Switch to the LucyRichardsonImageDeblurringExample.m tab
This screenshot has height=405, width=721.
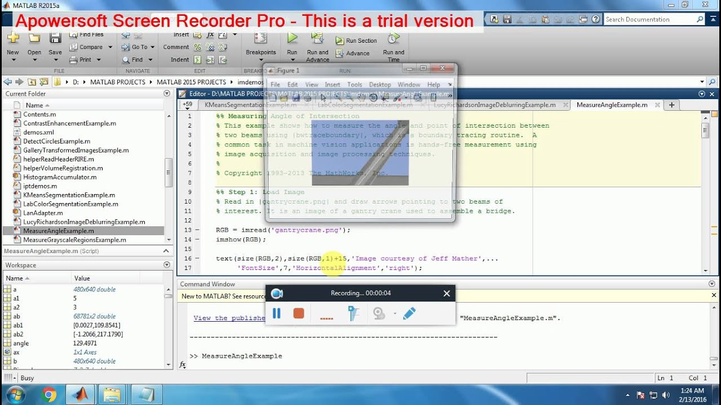(495, 105)
